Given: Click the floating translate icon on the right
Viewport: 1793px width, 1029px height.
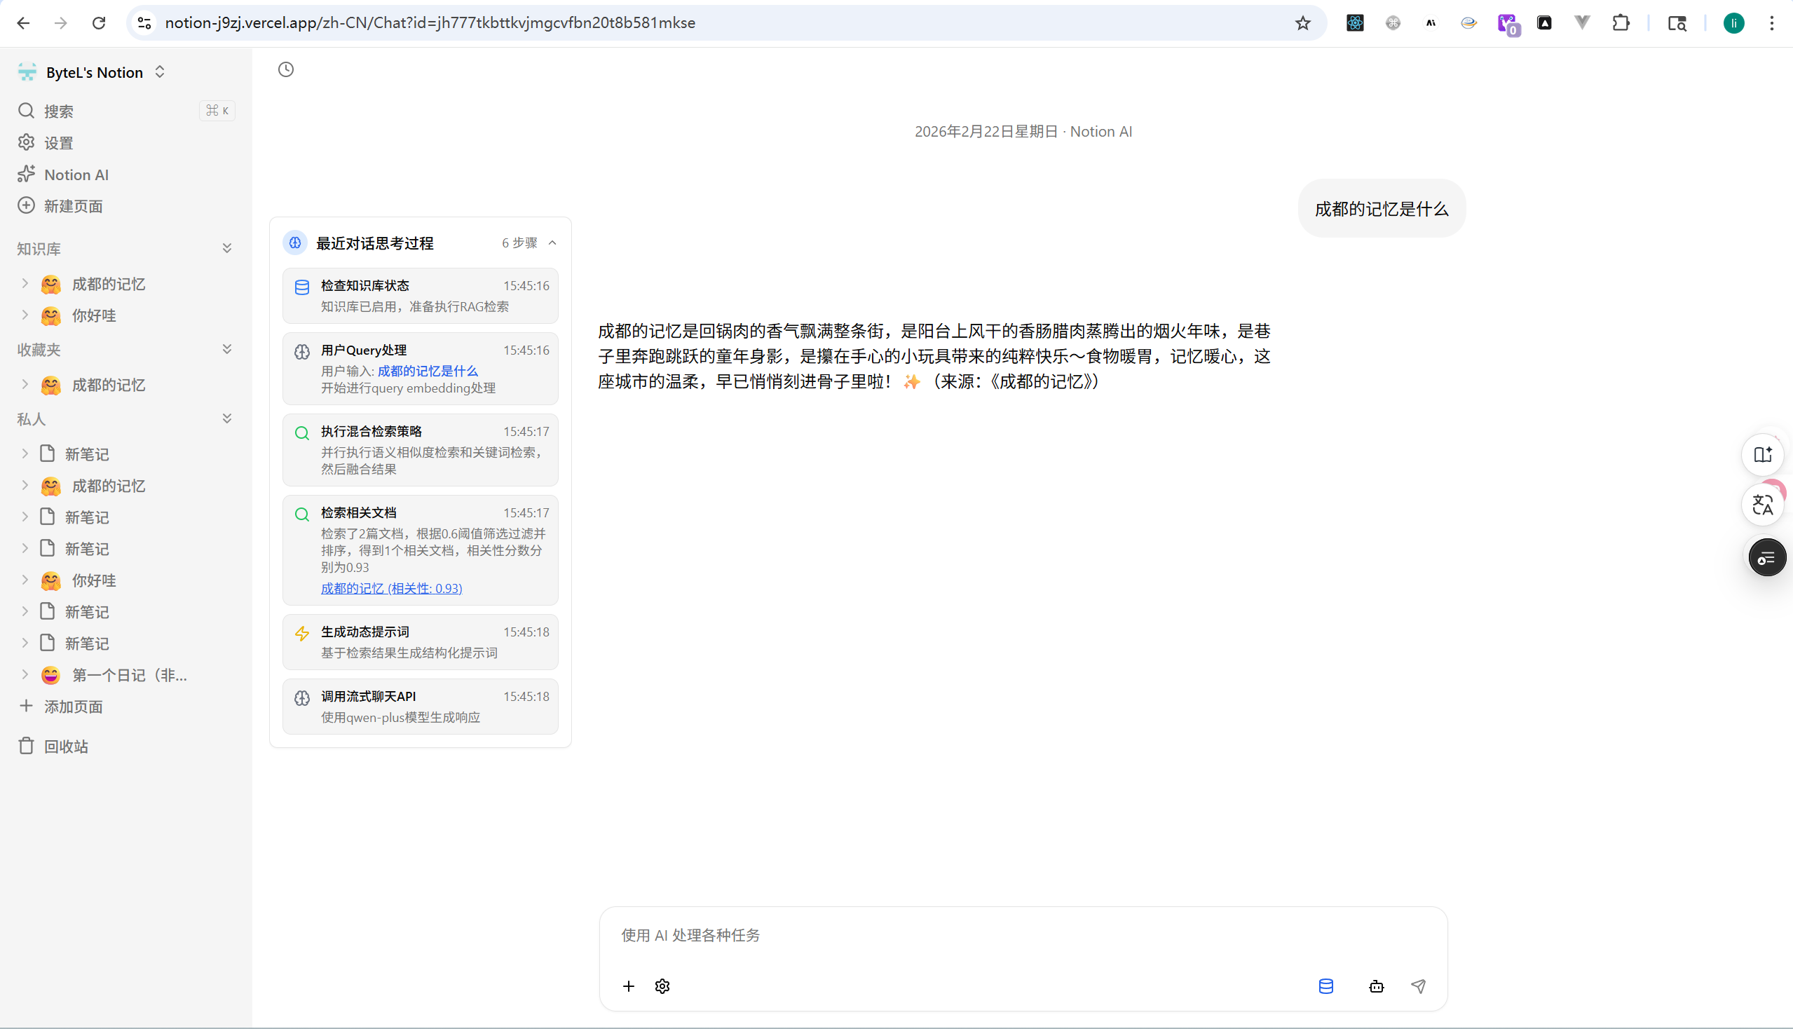Looking at the screenshot, I should point(1763,504).
